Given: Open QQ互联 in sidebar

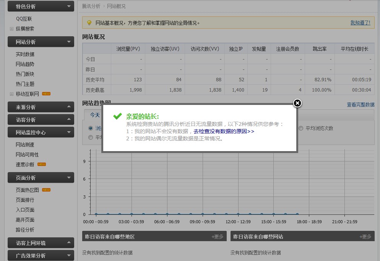Looking at the screenshot, I should (24, 19).
